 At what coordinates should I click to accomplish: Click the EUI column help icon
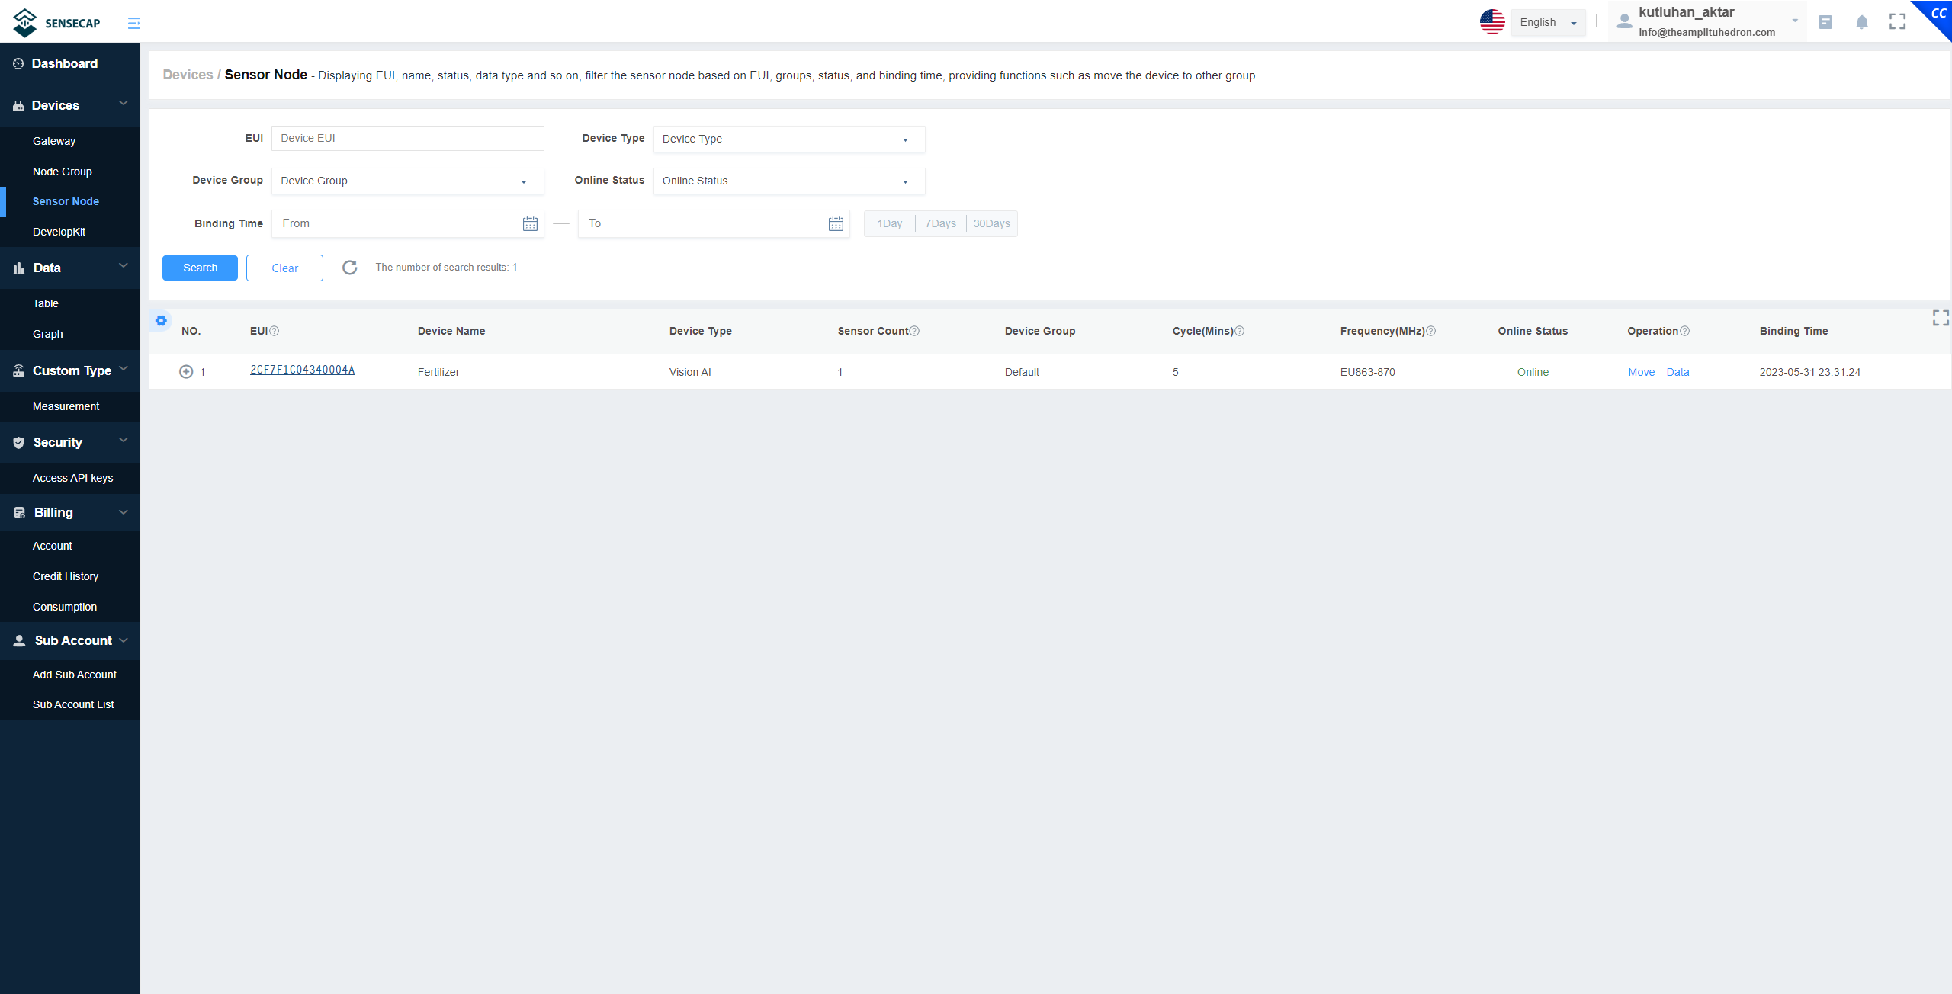(274, 331)
